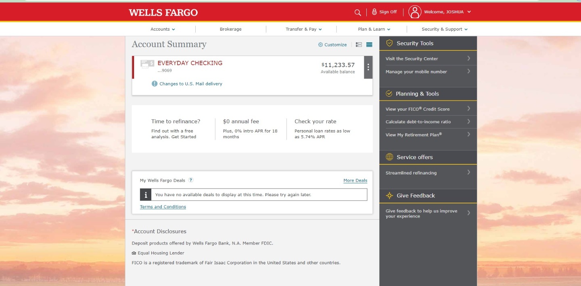Click the checking account card icon
This screenshot has width=581, height=286.
pyautogui.click(x=147, y=64)
